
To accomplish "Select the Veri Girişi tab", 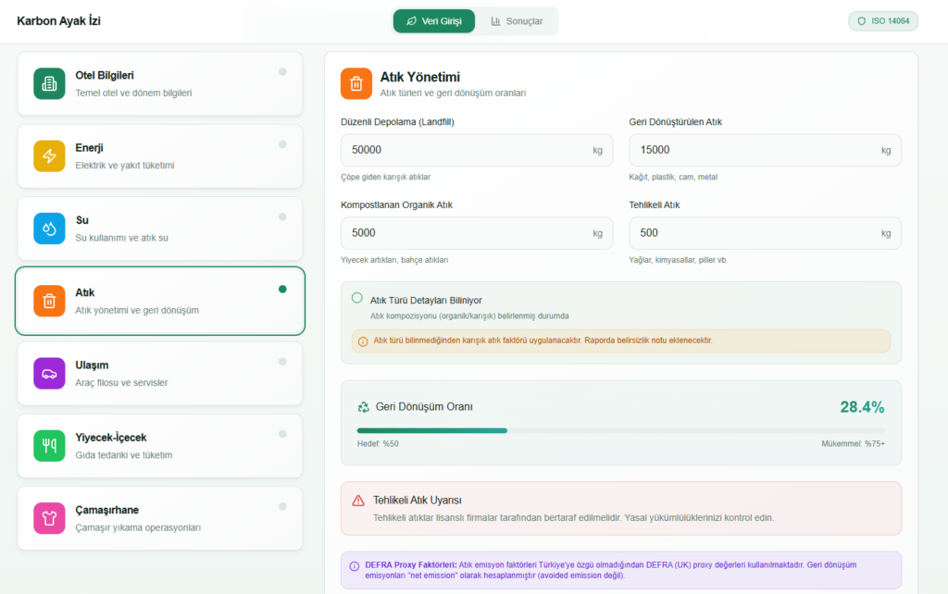I will [433, 20].
